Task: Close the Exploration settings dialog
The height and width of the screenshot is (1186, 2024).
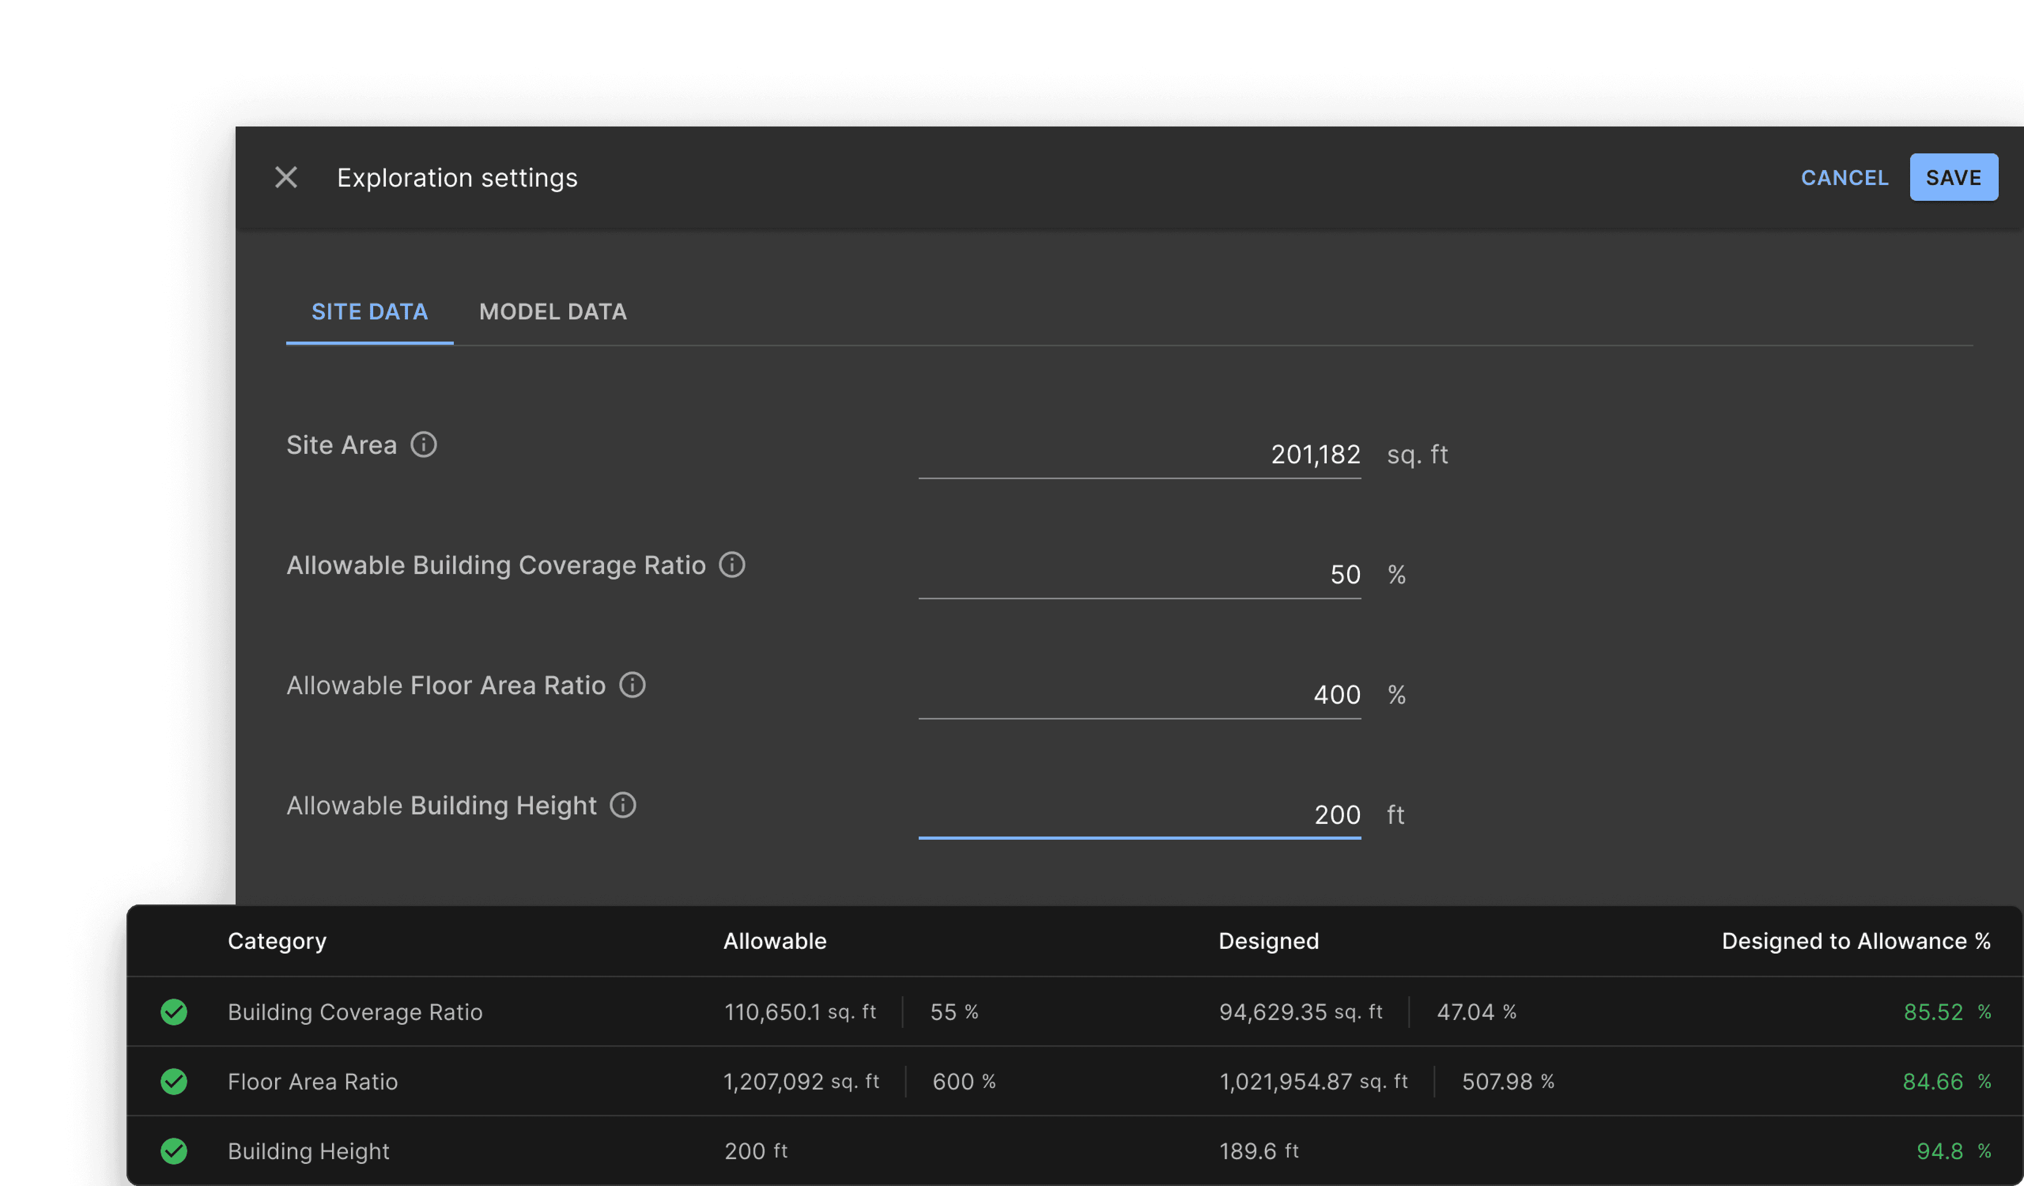Action: (287, 178)
